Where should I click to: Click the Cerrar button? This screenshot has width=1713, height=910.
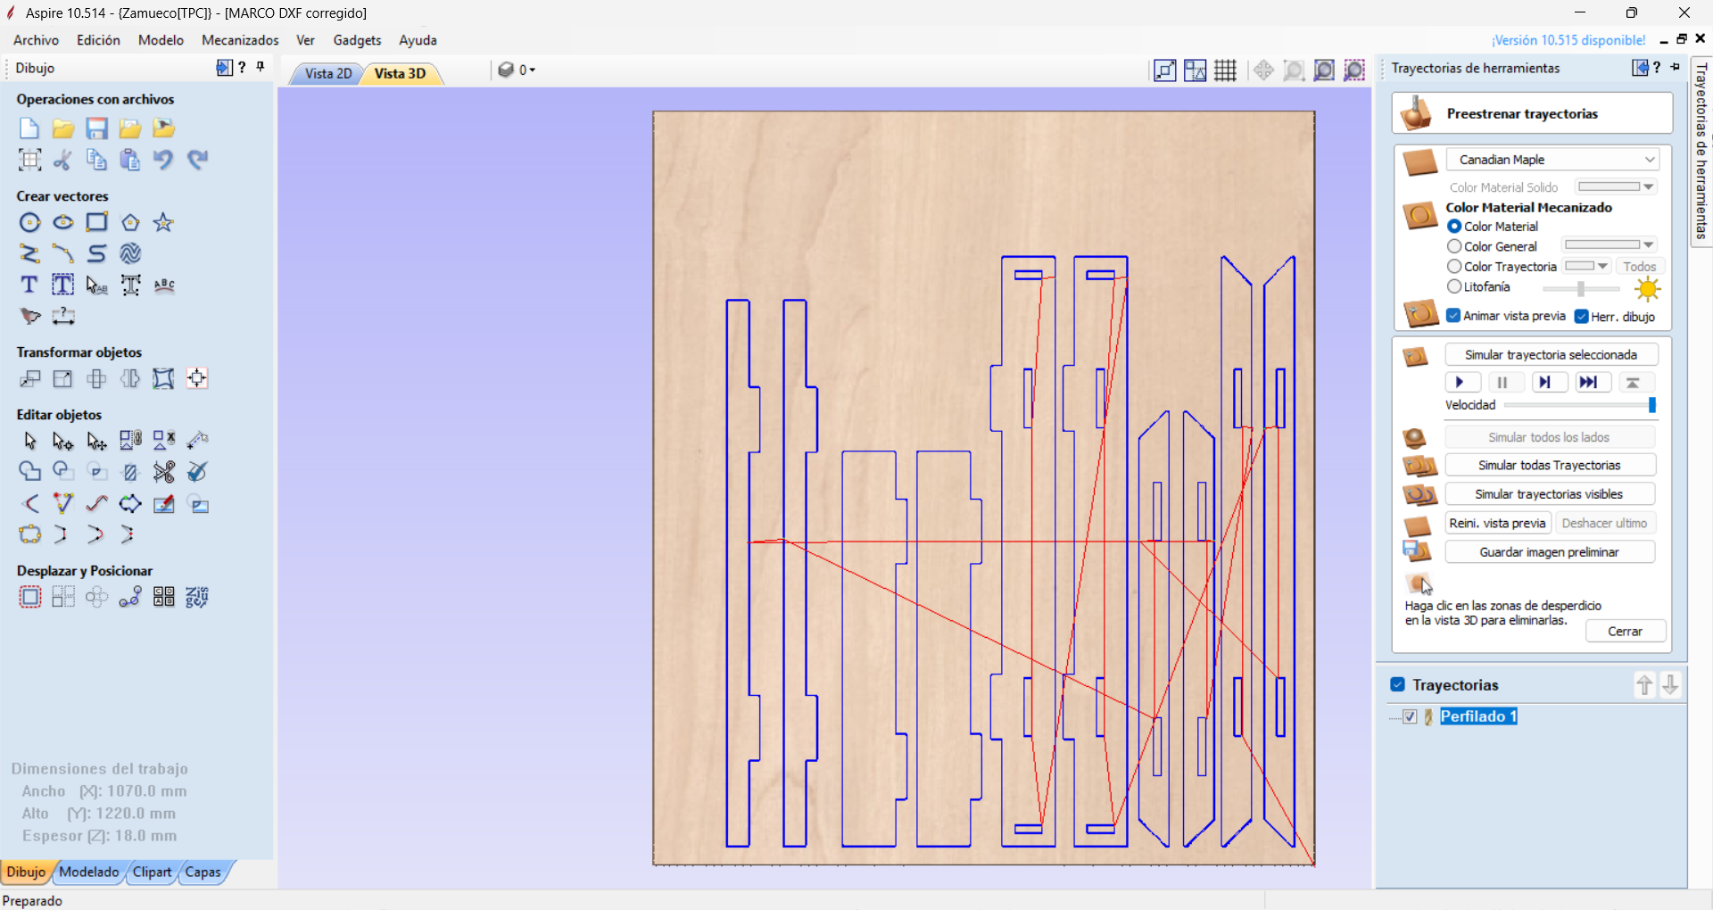tap(1625, 631)
